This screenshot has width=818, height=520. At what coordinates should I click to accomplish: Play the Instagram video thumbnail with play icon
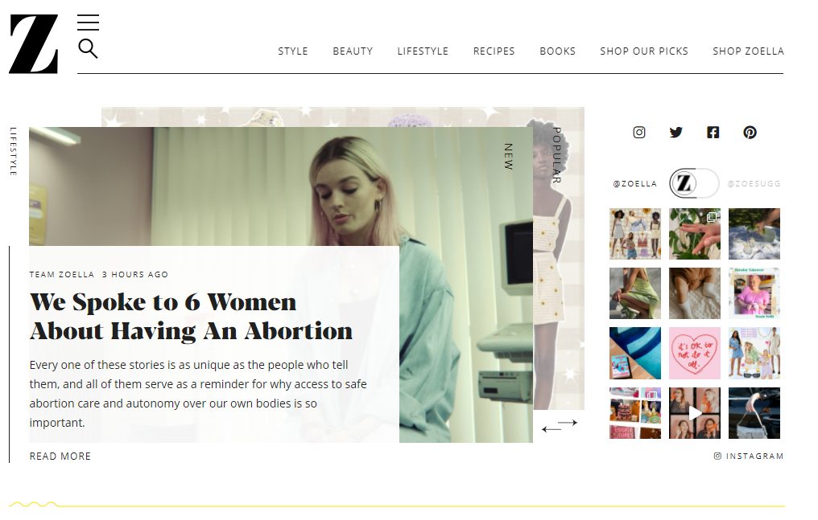pos(695,413)
